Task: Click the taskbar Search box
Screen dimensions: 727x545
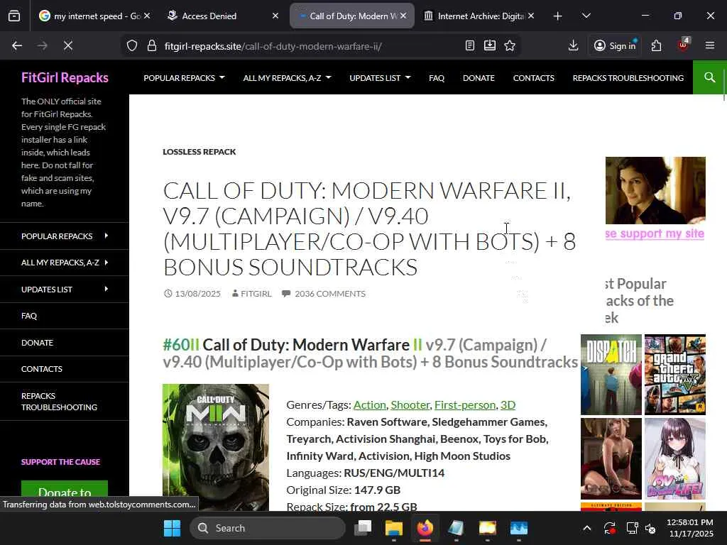Action: click(268, 528)
